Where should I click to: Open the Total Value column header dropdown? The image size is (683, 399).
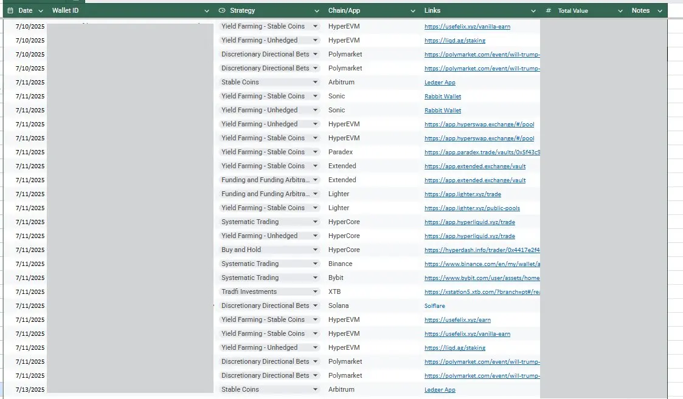pyautogui.click(x=620, y=11)
